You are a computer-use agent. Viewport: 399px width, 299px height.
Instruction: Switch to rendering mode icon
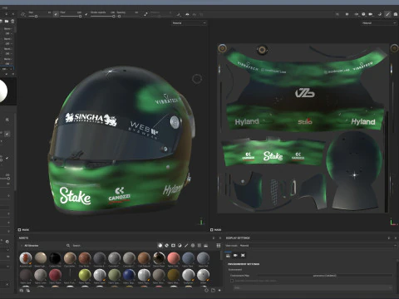coord(396,14)
